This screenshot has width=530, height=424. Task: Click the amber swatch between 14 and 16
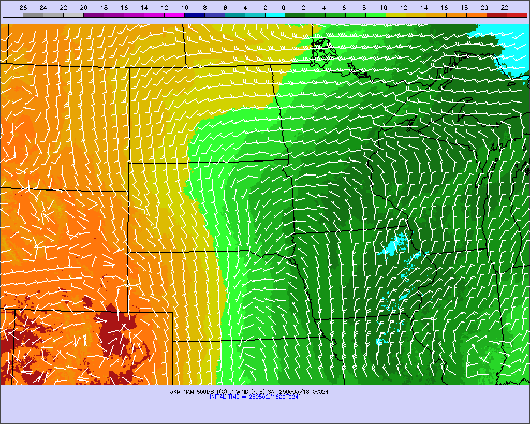436,15
